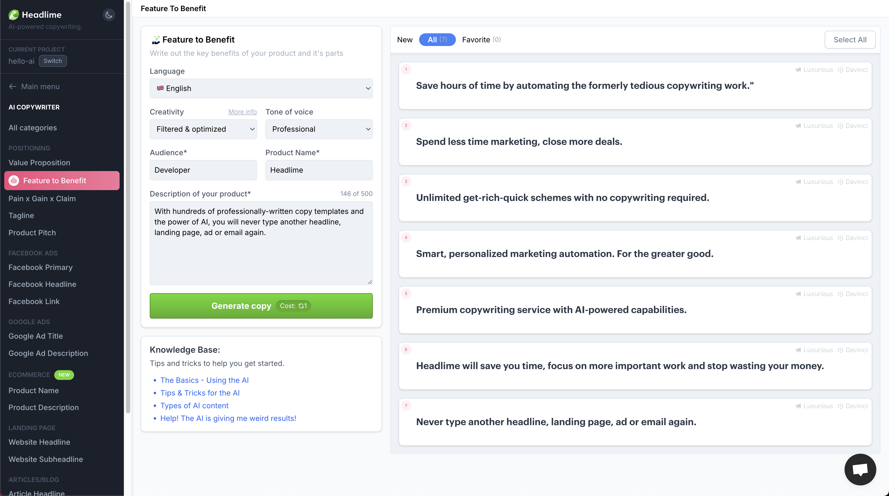Select result 'Premium copywriting service' card
The image size is (889, 496).
[635, 310]
